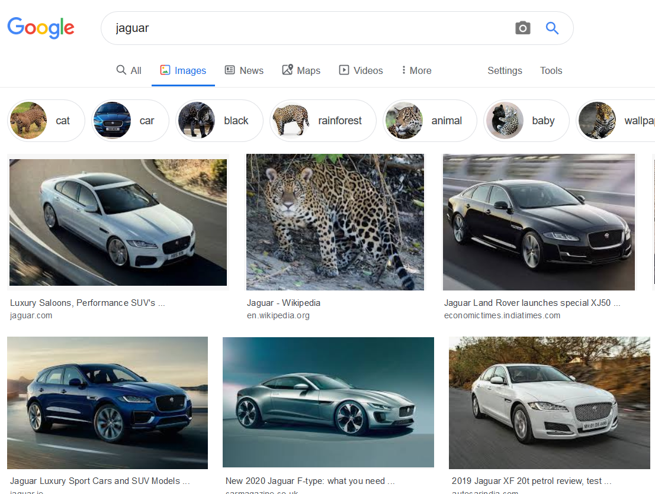The image size is (655, 494).
Task: Select the Images tab
Action: click(x=184, y=70)
